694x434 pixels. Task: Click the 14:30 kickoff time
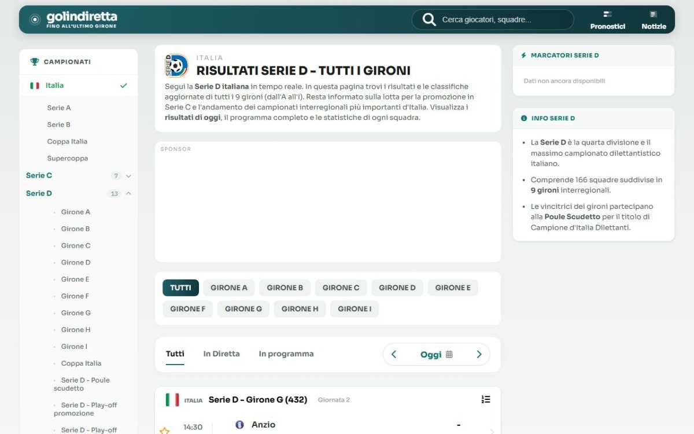click(193, 428)
